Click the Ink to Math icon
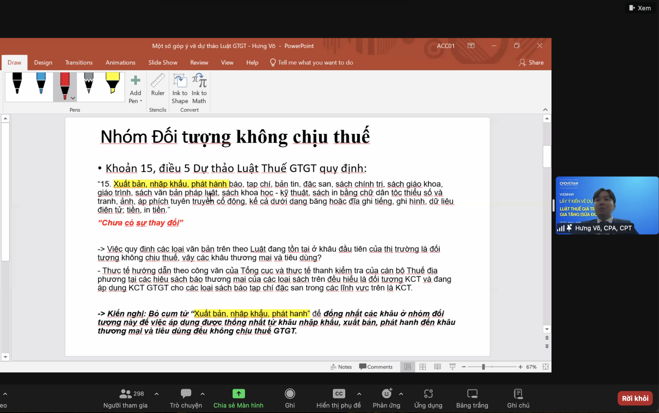 coord(199,89)
